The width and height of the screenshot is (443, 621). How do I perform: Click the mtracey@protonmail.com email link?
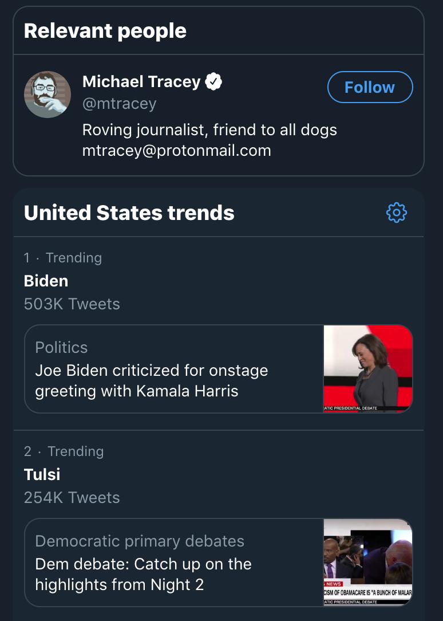[177, 151]
